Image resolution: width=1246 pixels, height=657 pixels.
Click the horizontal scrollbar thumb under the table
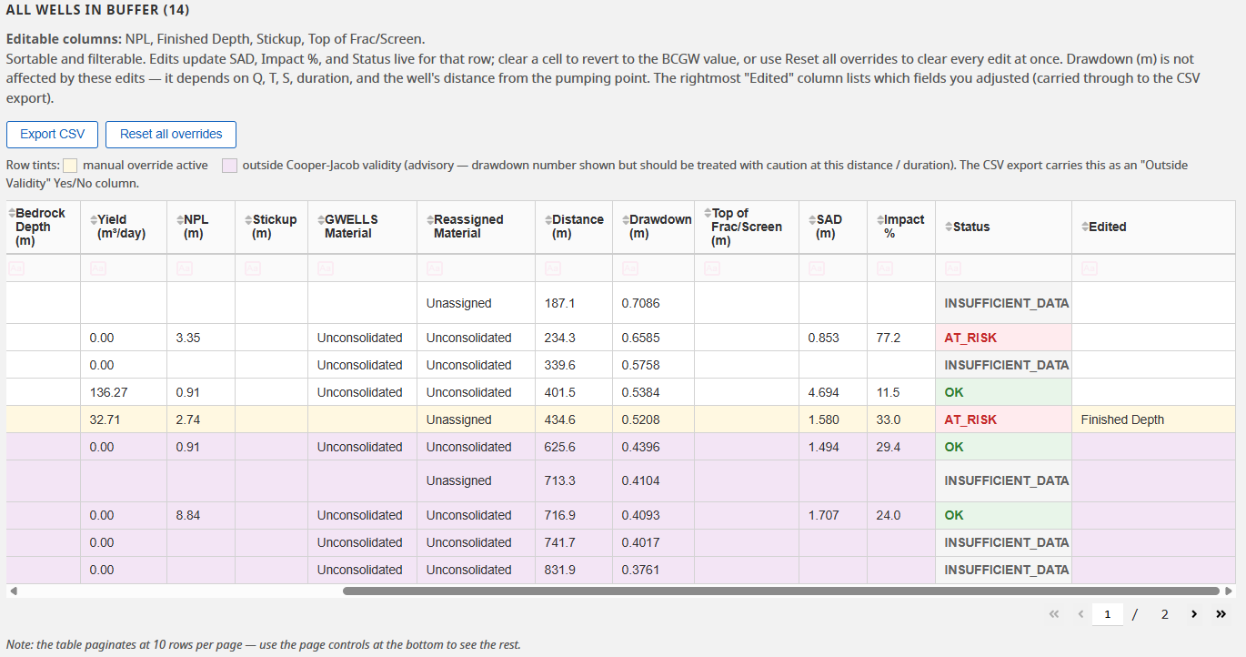click(780, 591)
